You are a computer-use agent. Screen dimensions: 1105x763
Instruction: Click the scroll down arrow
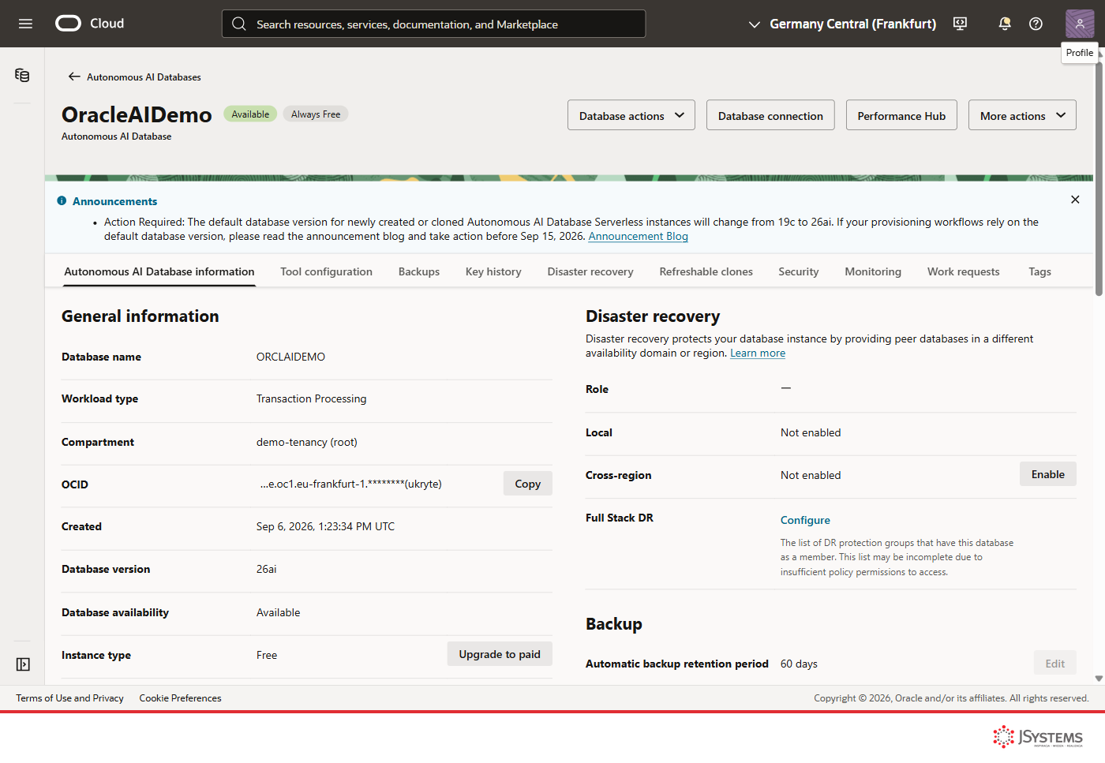click(x=1099, y=679)
